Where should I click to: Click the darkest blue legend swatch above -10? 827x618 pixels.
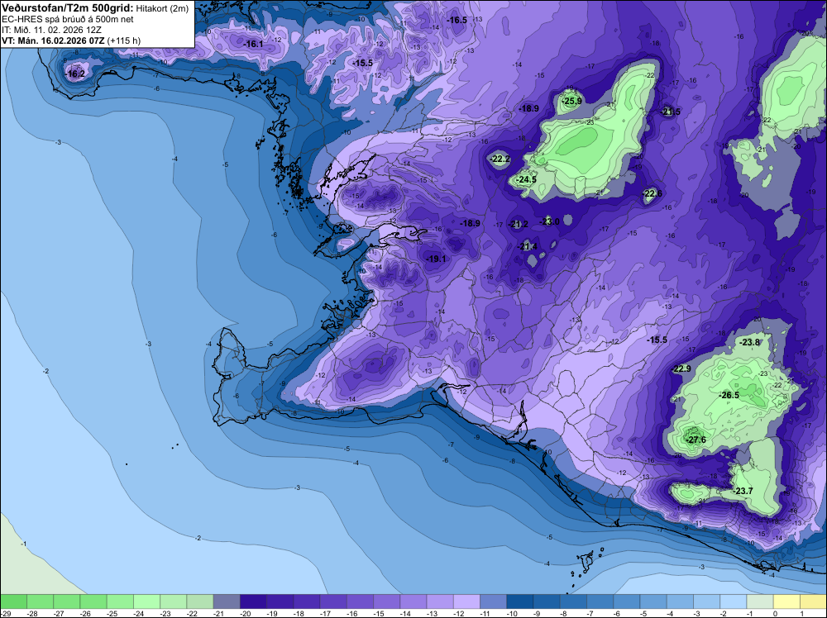pos(519,601)
